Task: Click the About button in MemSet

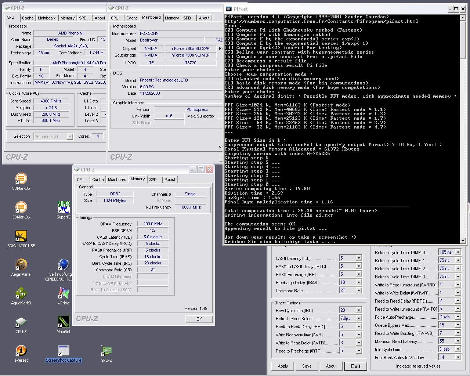Action: coord(331,366)
